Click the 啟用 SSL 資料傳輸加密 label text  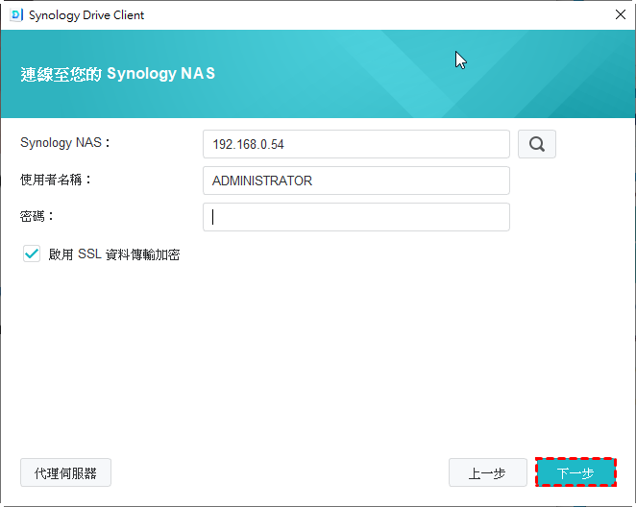coord(114,254)
